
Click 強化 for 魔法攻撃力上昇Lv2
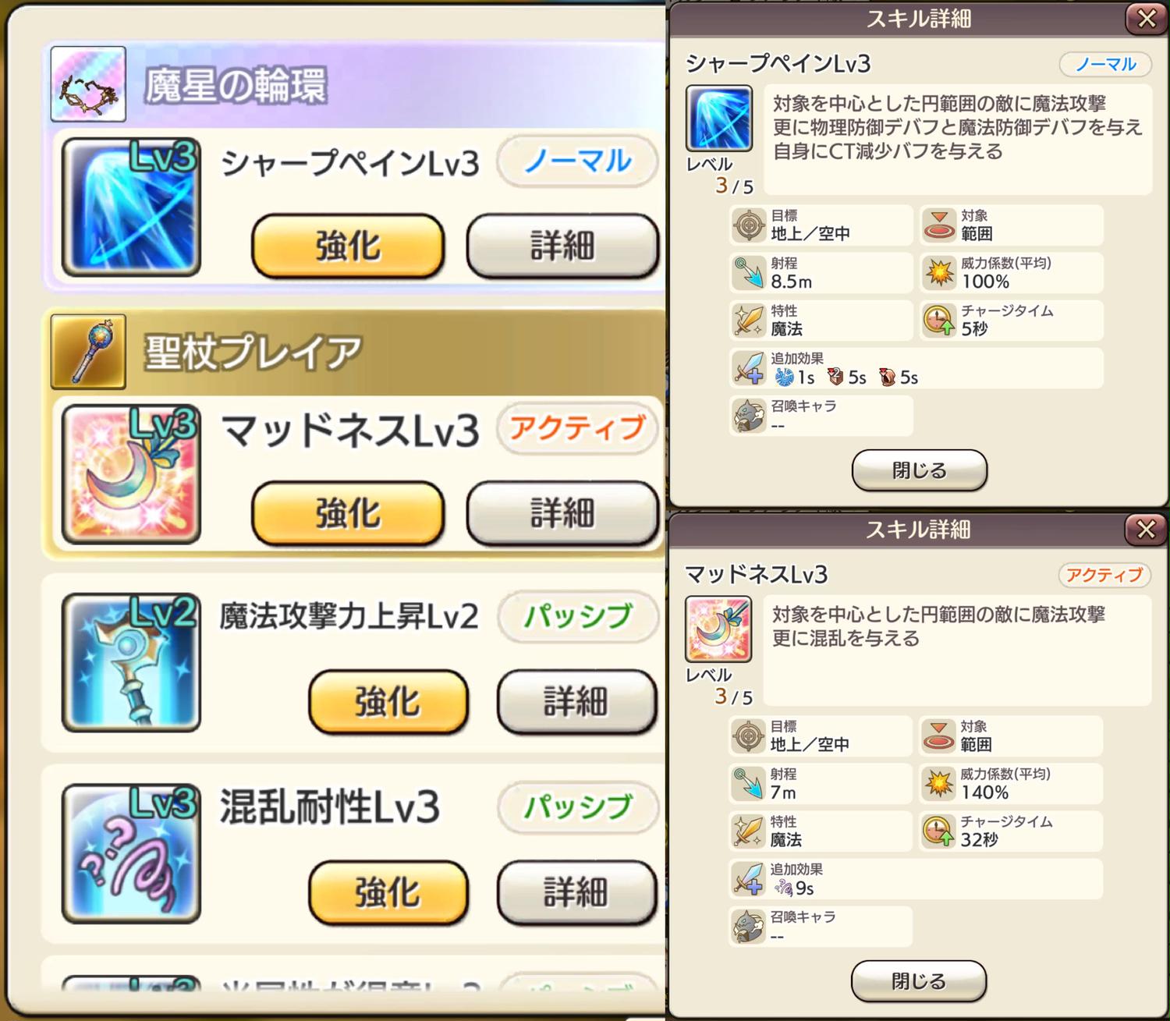[x=388, y=702]
